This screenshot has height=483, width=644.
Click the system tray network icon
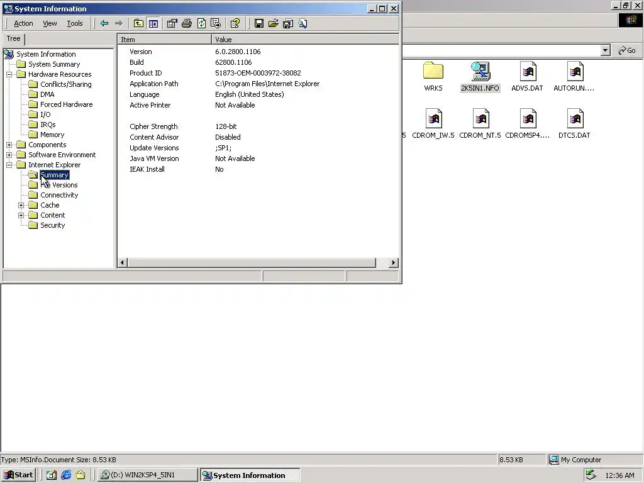click(x=591, y=475)
